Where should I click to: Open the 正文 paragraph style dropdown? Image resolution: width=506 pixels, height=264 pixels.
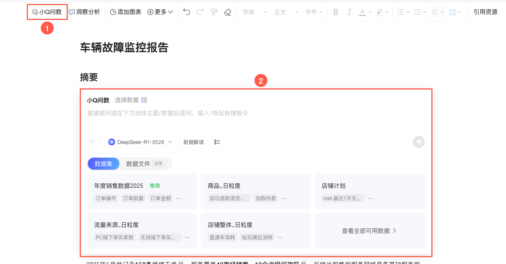click(x=286, y=12)
